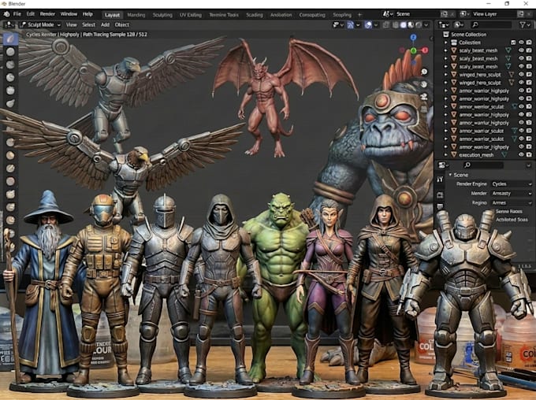The width and height of the screenshot is (536, 400).
Task: Toggle the camera view icon in the viewport
Action: pos(424,97)
